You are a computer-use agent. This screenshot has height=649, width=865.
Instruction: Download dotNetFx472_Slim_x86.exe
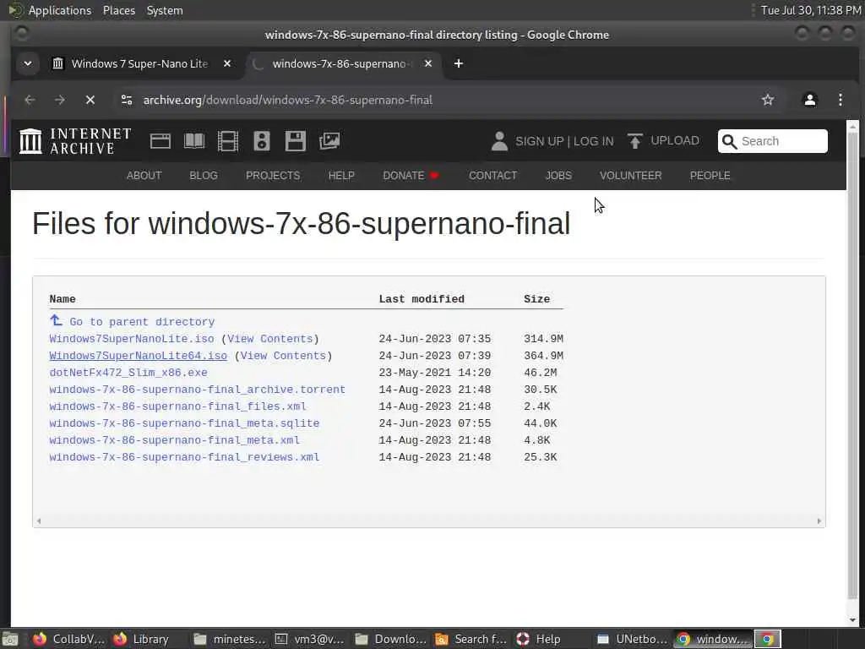128,373
